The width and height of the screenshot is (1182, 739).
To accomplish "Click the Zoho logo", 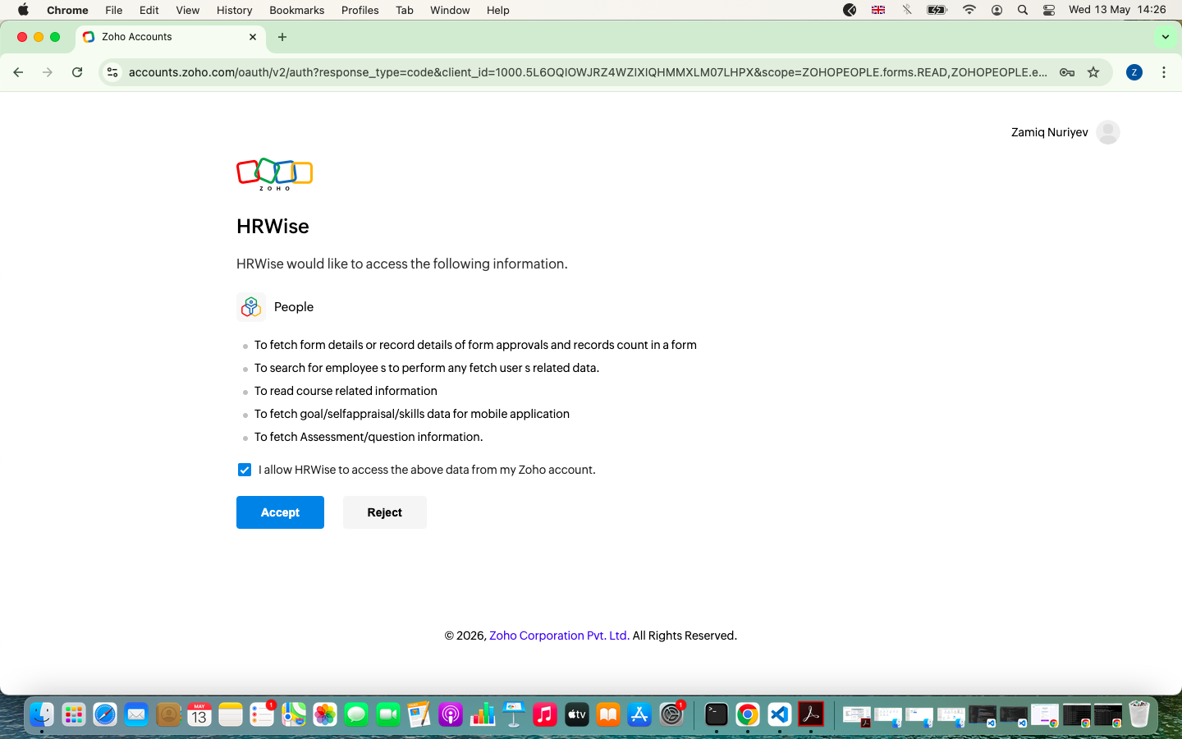I will click(275, 174).
